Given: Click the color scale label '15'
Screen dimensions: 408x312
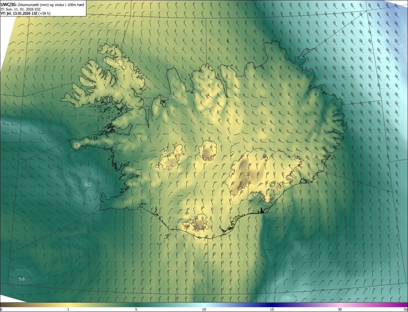Looking at the screenshot, I should 272,310.
